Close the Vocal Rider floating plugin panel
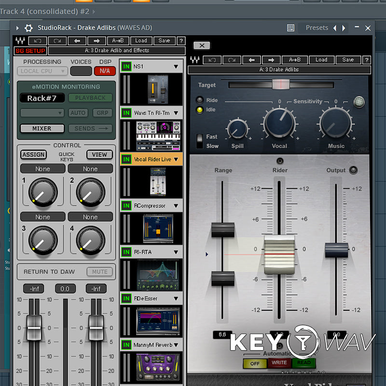The height and width of the screenshot is (386, 386). (x=202, y=45)
